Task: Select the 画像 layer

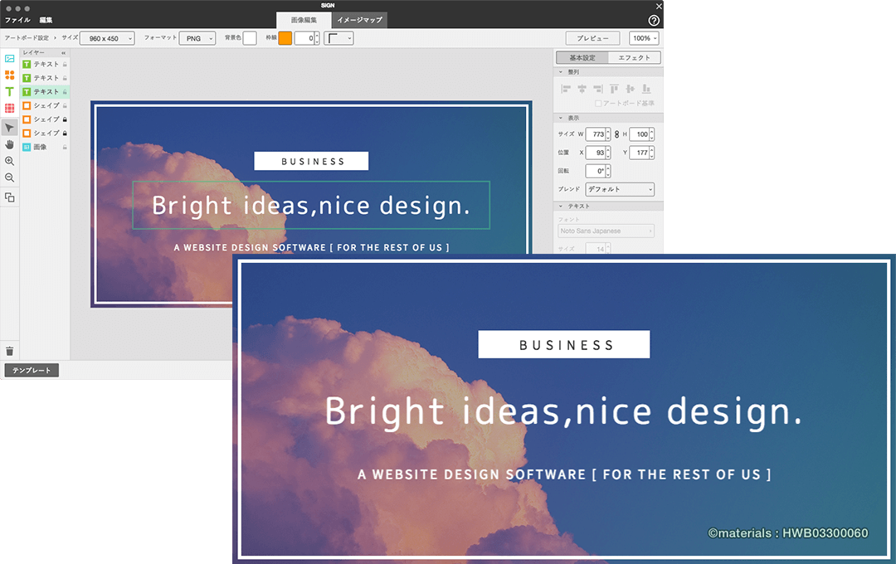Action: (x=45, y=147)
